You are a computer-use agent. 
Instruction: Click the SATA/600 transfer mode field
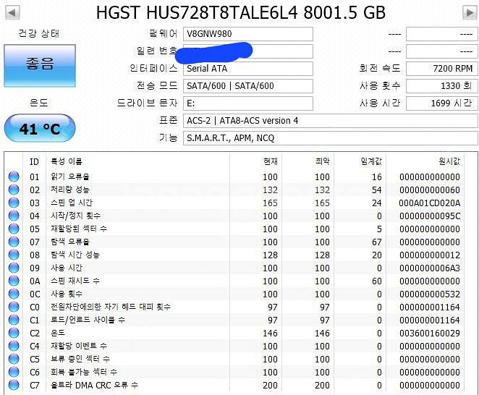click(248, 86)
